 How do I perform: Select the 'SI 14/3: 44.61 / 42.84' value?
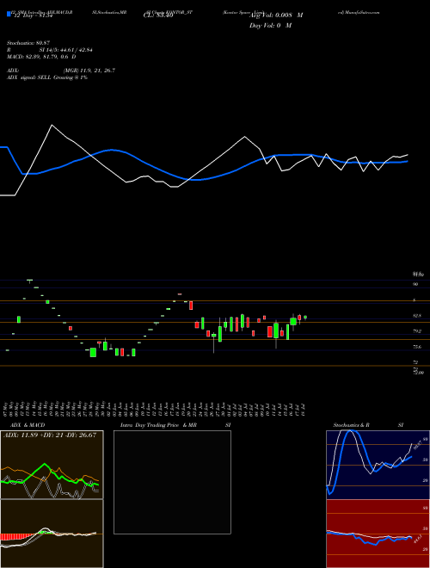coord(66,50)
